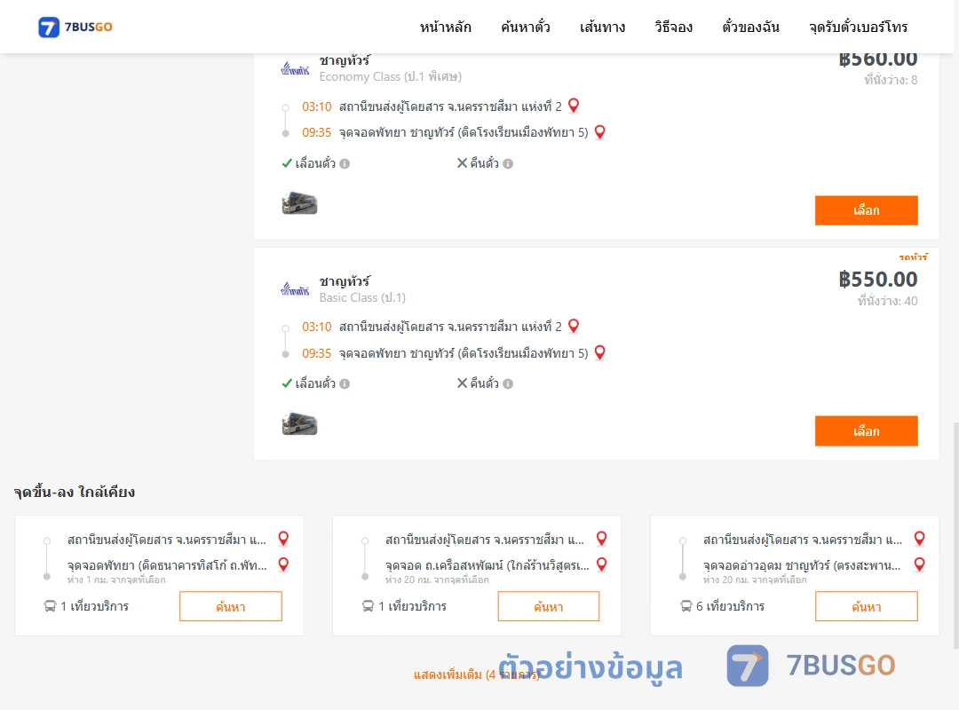Click the จุดขึ้น-ลง ใกล้เคียง heading
The width and height of the screenshot is (959, 710).
(x=75, y=493)
